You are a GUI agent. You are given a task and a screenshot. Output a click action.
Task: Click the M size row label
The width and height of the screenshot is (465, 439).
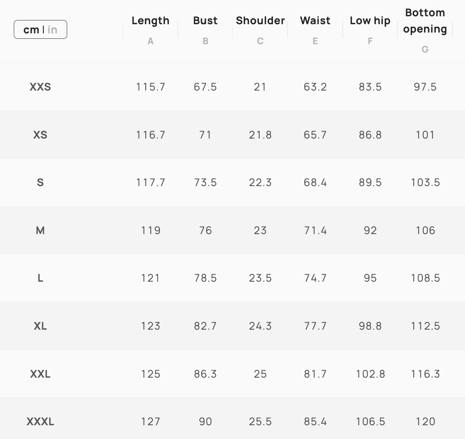coord(40,230)
